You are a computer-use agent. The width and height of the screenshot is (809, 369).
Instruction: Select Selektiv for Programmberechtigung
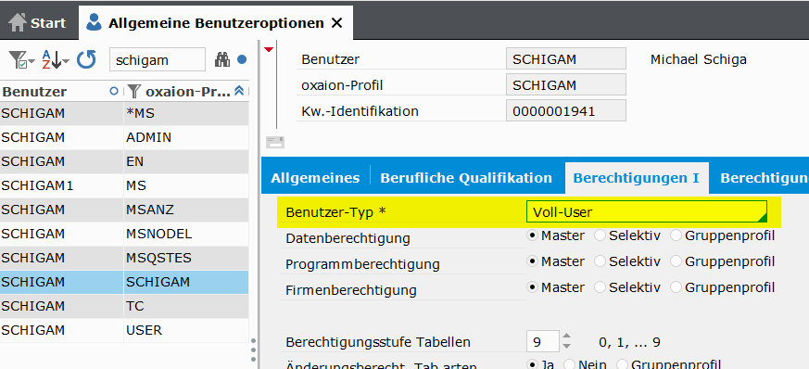coord(600,261)
